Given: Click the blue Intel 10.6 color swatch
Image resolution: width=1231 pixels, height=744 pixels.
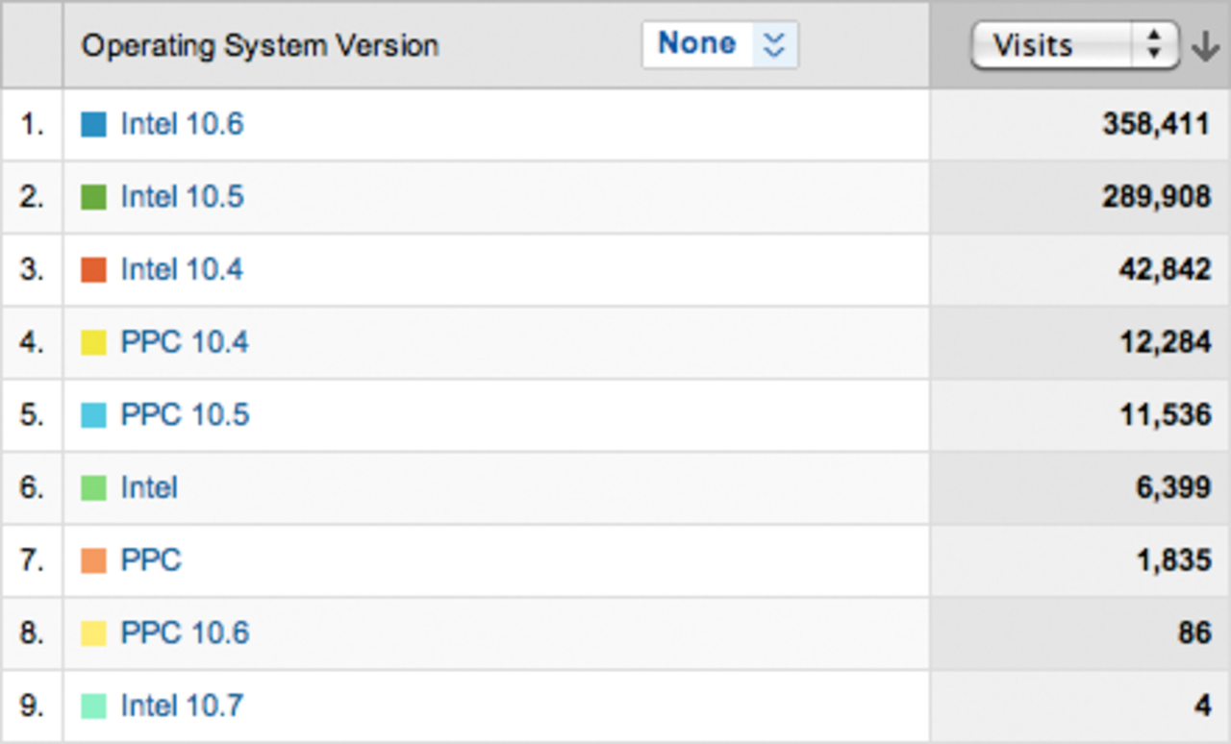Looking at the screenshot, I should click(93, 124).
